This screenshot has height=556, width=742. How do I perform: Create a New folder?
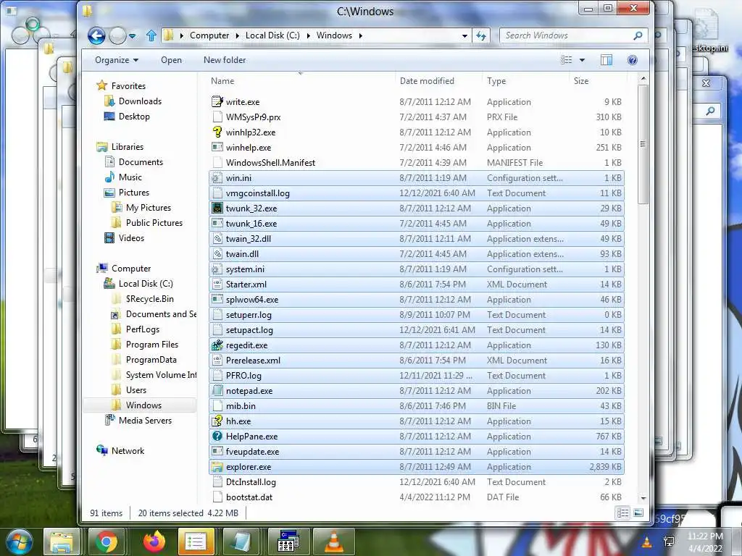(225, 60)
